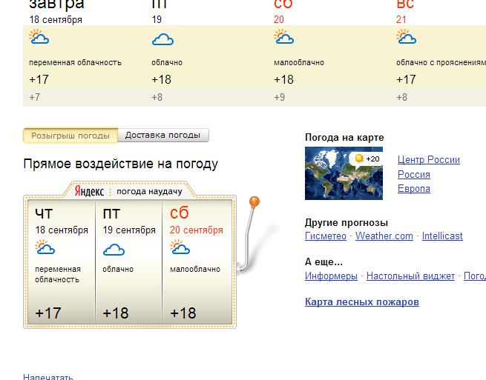
Task: Open Информеры link
Action: point(331,276)
